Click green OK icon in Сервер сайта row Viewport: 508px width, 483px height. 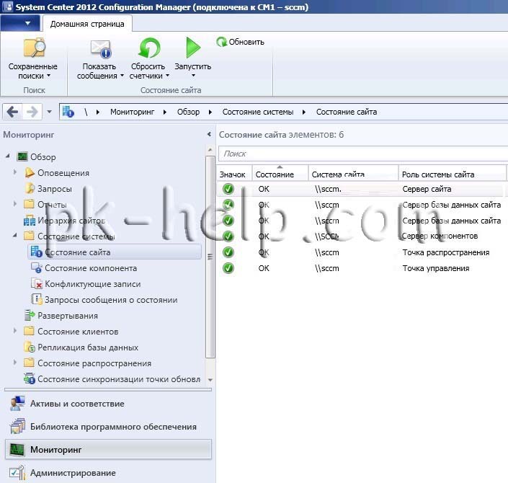(x=228, y=189)
